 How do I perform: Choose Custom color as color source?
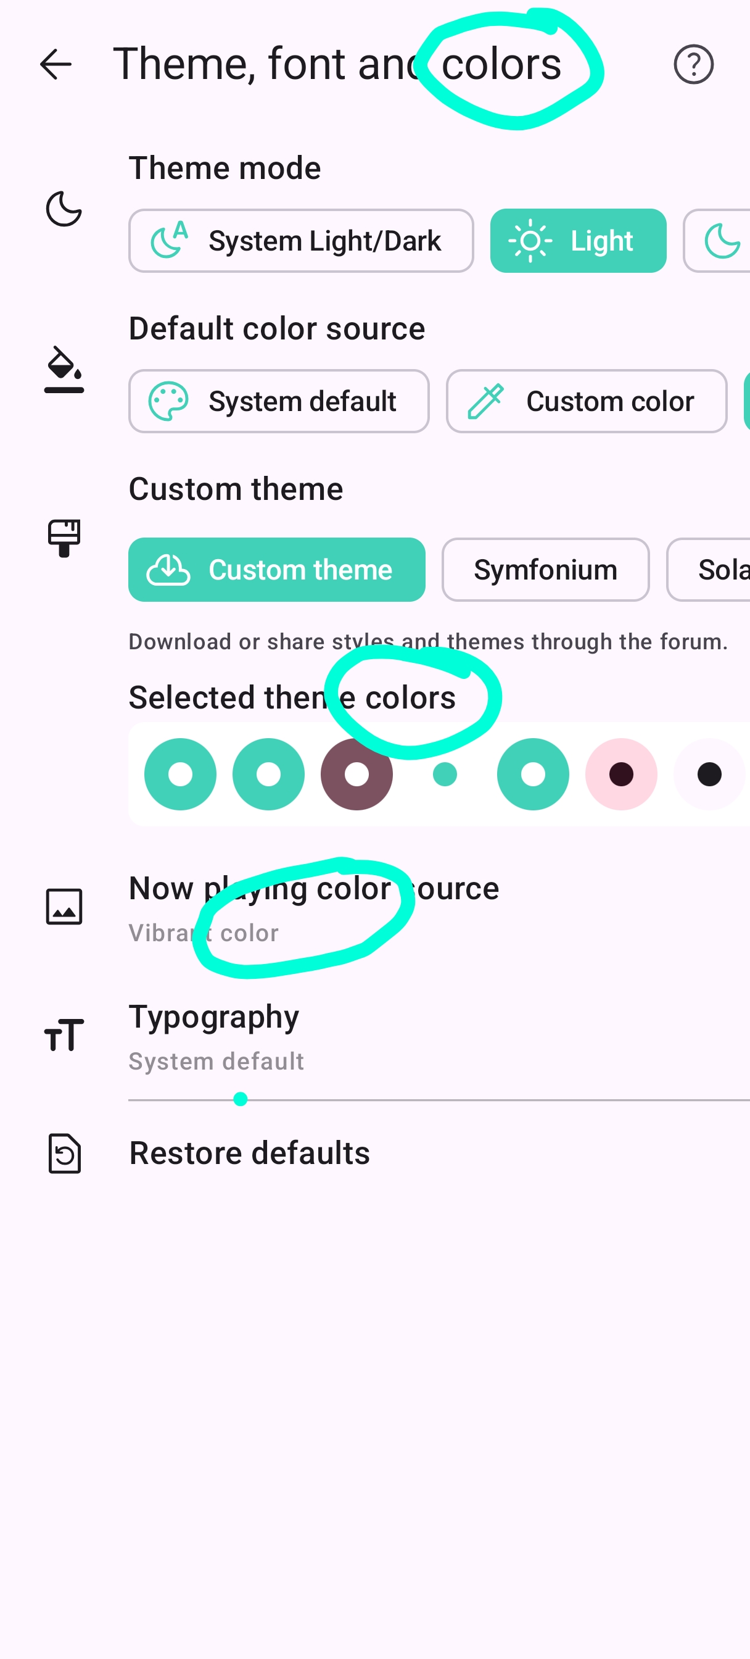586,401
